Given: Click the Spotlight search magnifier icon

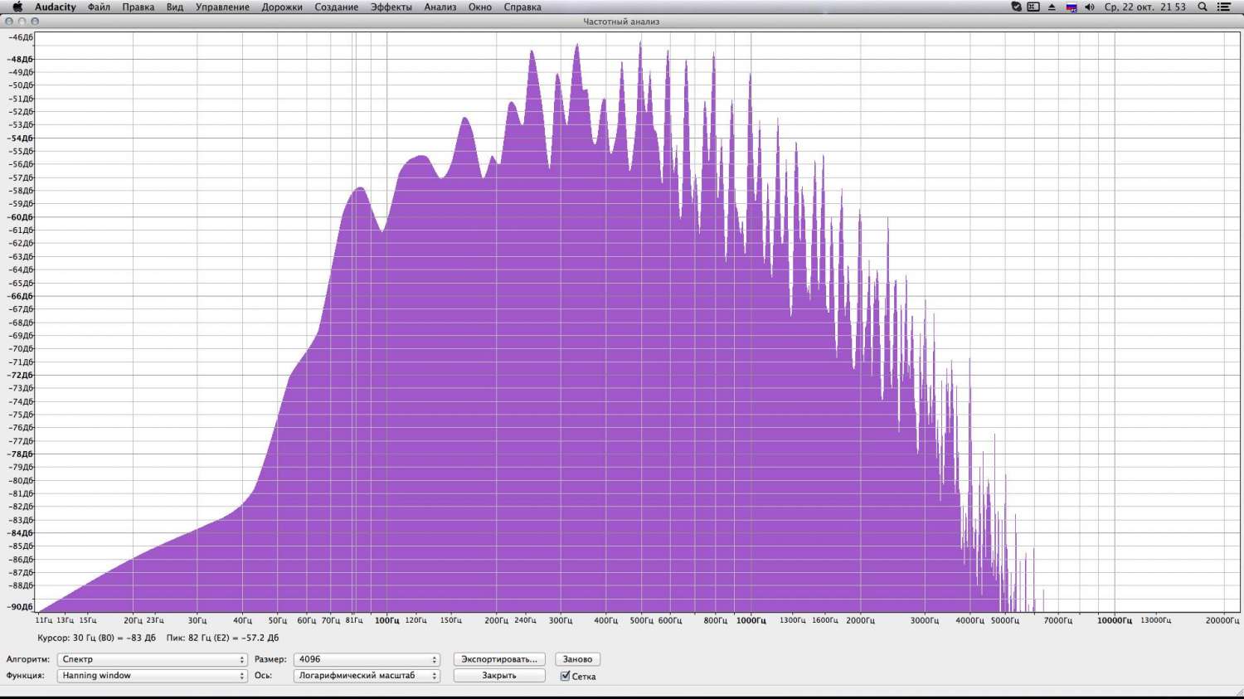Looking at the screenshot, I should tap(1203, 7).
